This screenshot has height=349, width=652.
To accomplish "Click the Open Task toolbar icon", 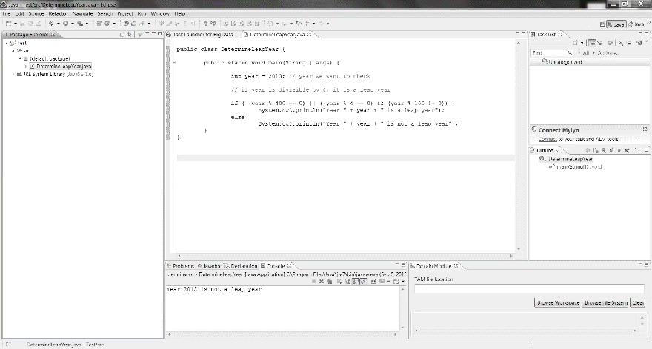I will (x=133, y=24).
